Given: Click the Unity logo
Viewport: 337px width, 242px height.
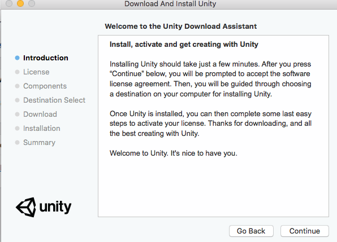Looking at the screenshot, I should [44, 207].
